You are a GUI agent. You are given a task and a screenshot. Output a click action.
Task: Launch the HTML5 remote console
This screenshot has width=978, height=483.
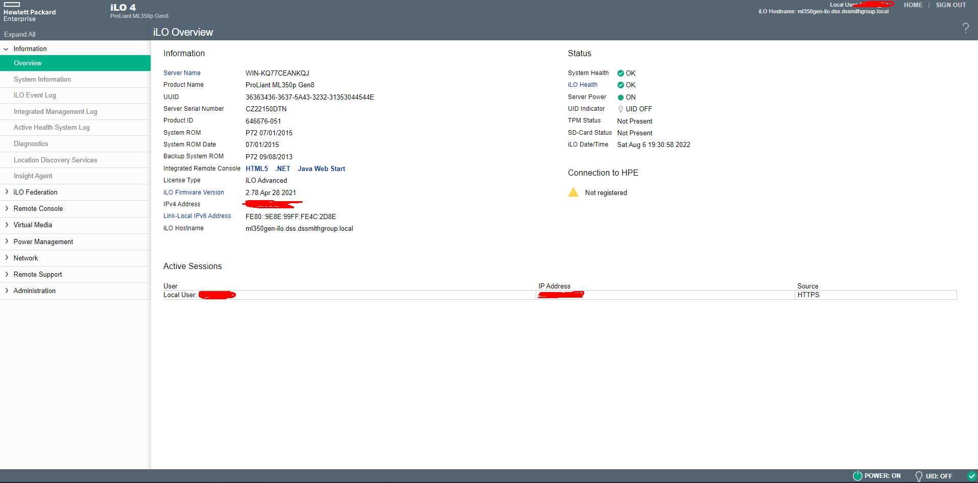tap(256, 168)
